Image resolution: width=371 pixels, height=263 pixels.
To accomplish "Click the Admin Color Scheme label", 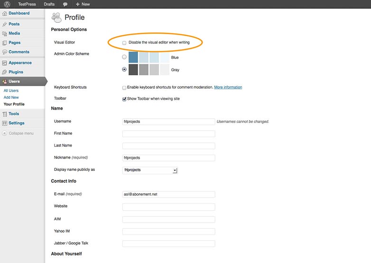I will click(x=72, y=54).
